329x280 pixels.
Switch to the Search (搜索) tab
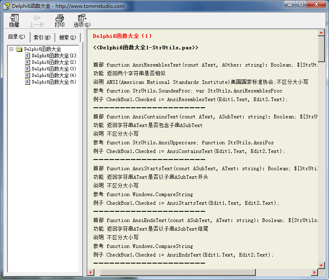point(68,37)
